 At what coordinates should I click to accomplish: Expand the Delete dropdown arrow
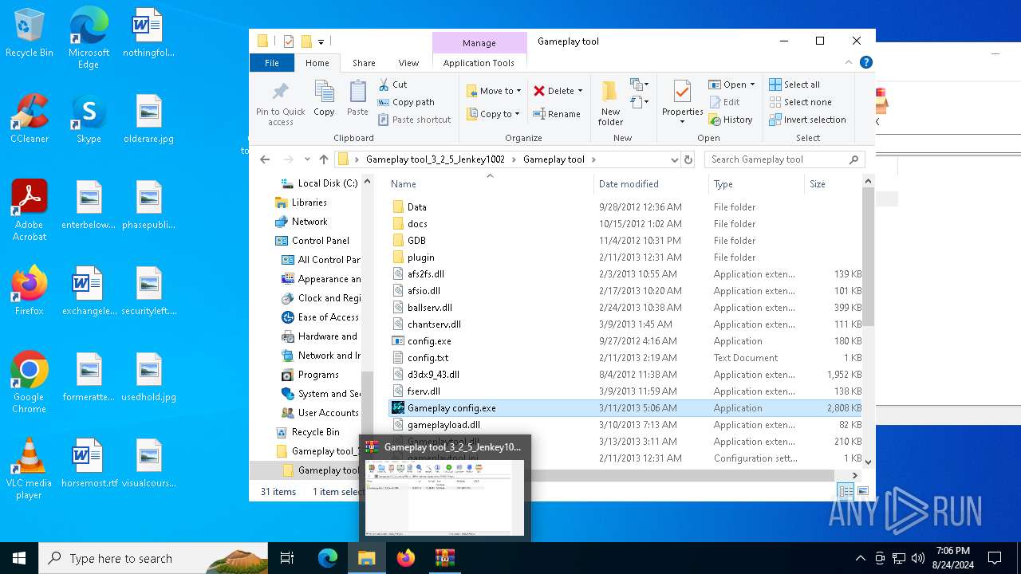(580, 91)
